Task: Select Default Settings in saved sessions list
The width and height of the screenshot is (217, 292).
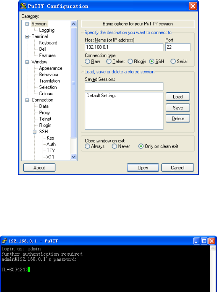Action: tap(101, 96)
